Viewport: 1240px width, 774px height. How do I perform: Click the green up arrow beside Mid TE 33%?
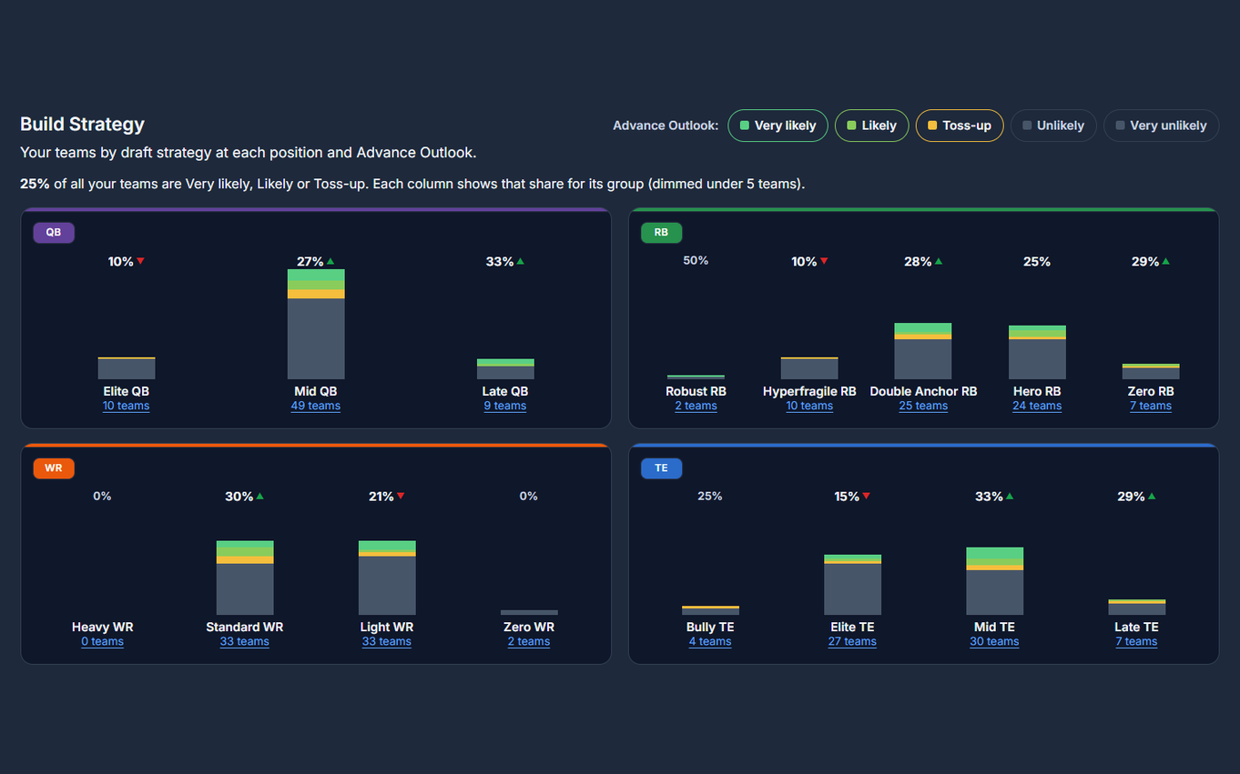tap(1009, 497)
